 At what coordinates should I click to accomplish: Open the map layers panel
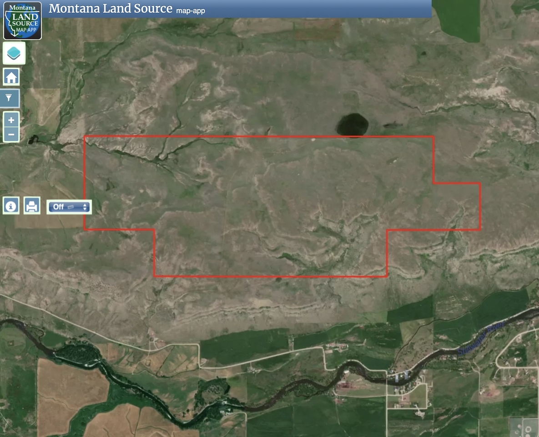[14, 53]
